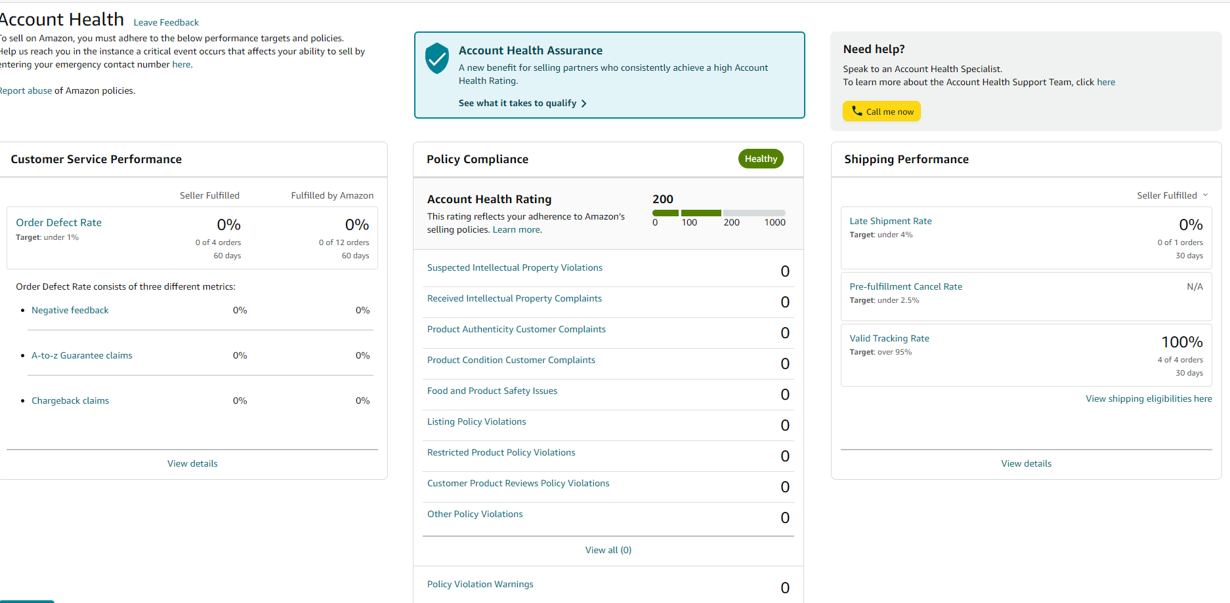Click the chevron next to See what it takes to qualify
This screenshot has width=1230, height=603.
click(x=583, y=104)
